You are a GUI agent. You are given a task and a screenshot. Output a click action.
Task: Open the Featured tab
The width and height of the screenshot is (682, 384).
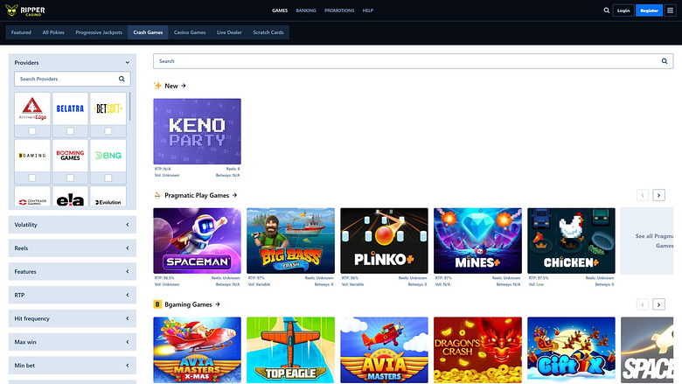click(21, 32)
